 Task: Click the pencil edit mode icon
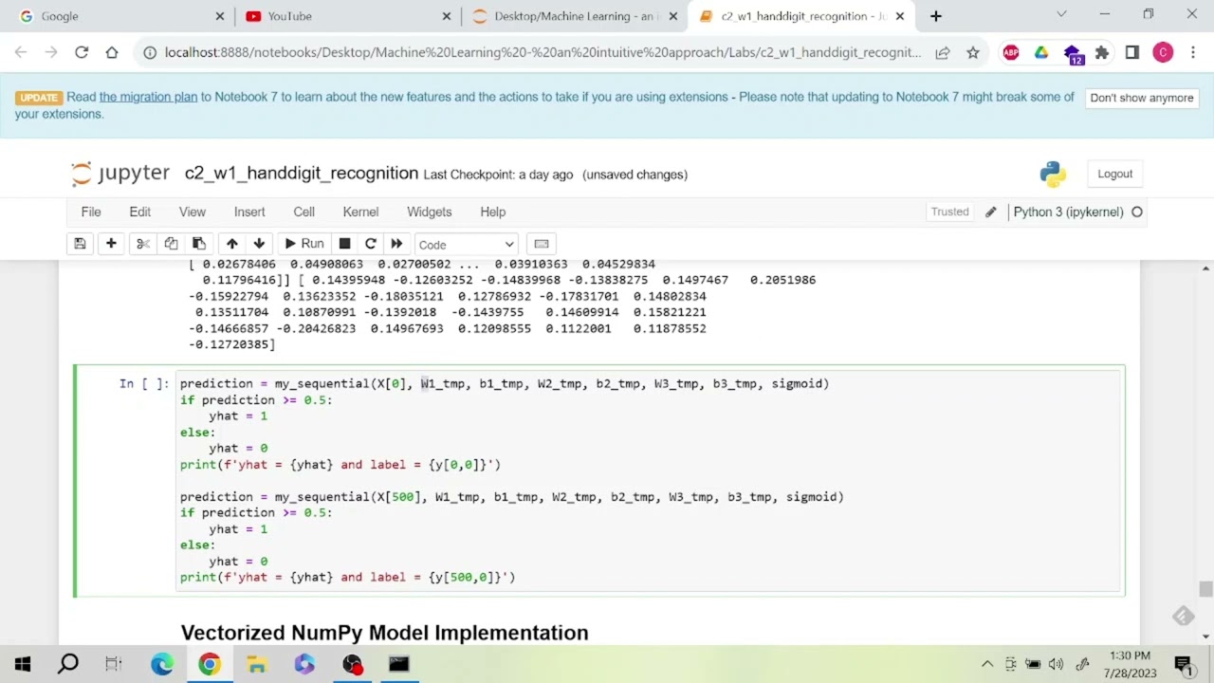pyautogui.click(x=990, y=212)
